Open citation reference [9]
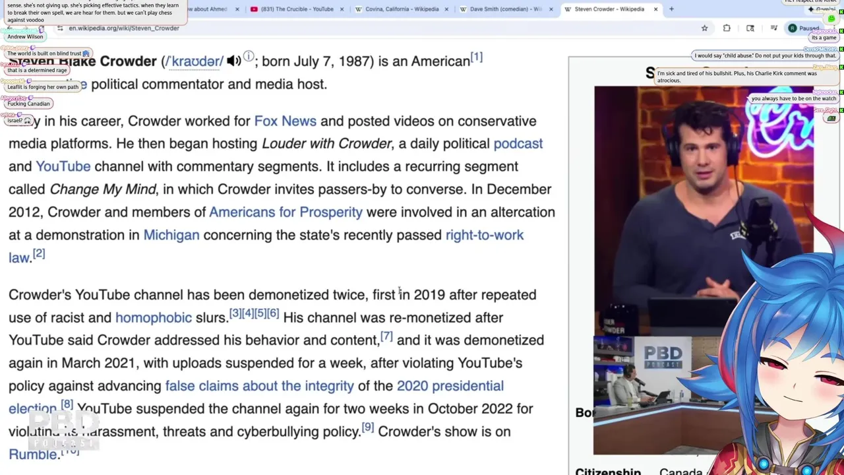This screenshot has width=844, height=475. click(x=368, y=427)
